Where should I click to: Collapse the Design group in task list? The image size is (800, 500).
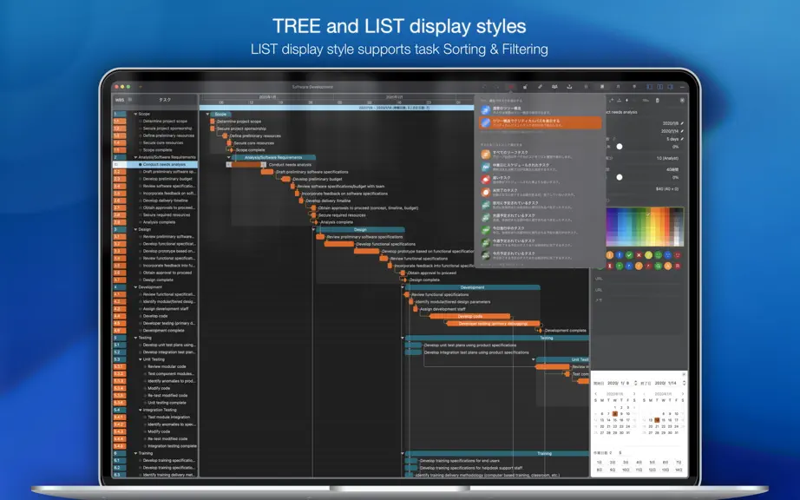click(x=135, y=229)
